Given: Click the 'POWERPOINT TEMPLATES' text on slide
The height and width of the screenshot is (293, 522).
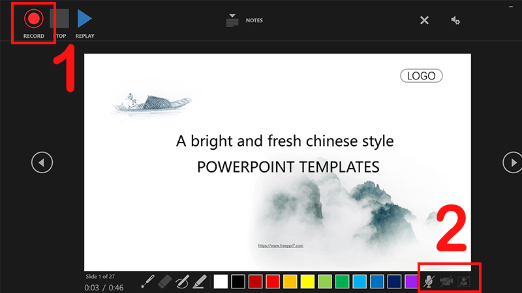Looking at the screenshot, I should (288, 167).
